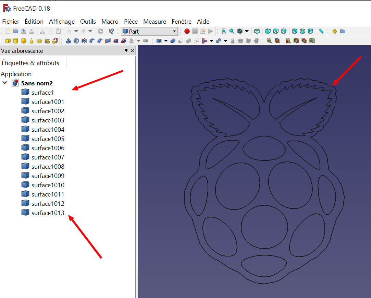Click the Fit All view icon

point(224,31)
